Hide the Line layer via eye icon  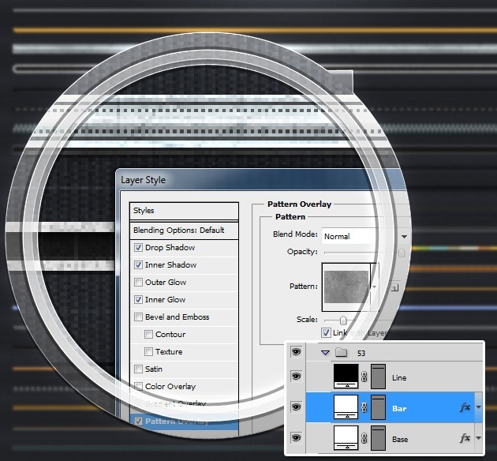click(296, 377)
